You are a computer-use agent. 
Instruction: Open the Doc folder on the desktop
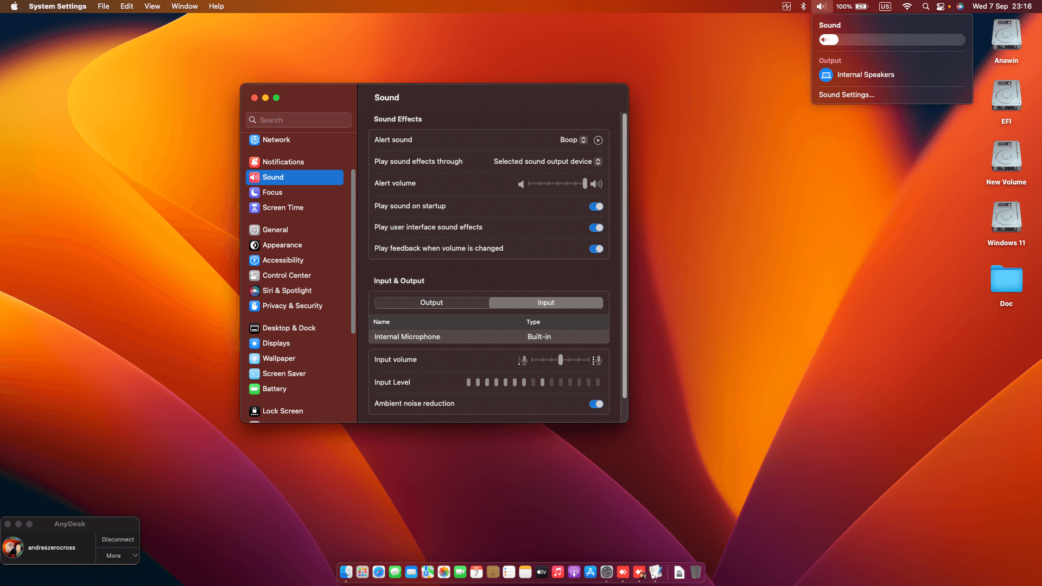[x=1006, y=285]
